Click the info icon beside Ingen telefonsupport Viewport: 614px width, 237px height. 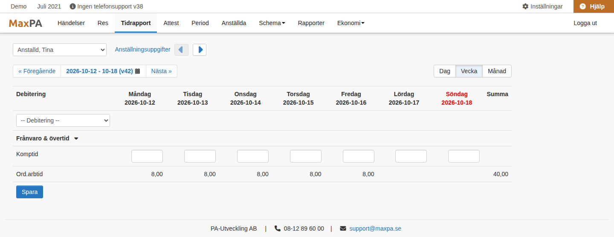pos(72,6)
